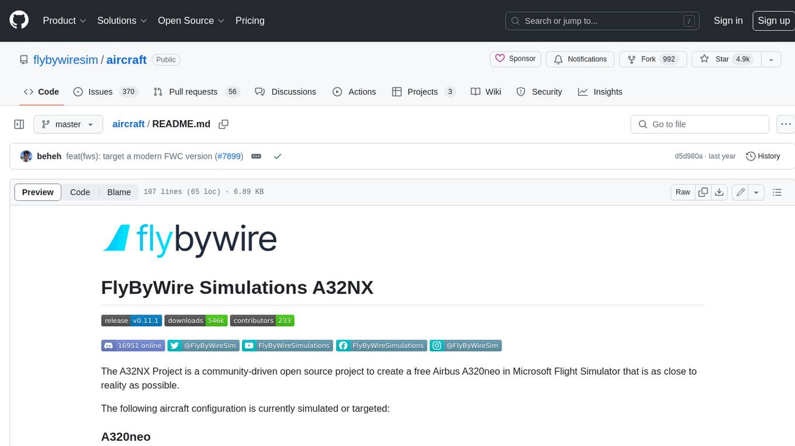The image size is (795, 446).
Task: Open the downloads 546k badge
Action: pyautogui.click(x=196, y=320)
